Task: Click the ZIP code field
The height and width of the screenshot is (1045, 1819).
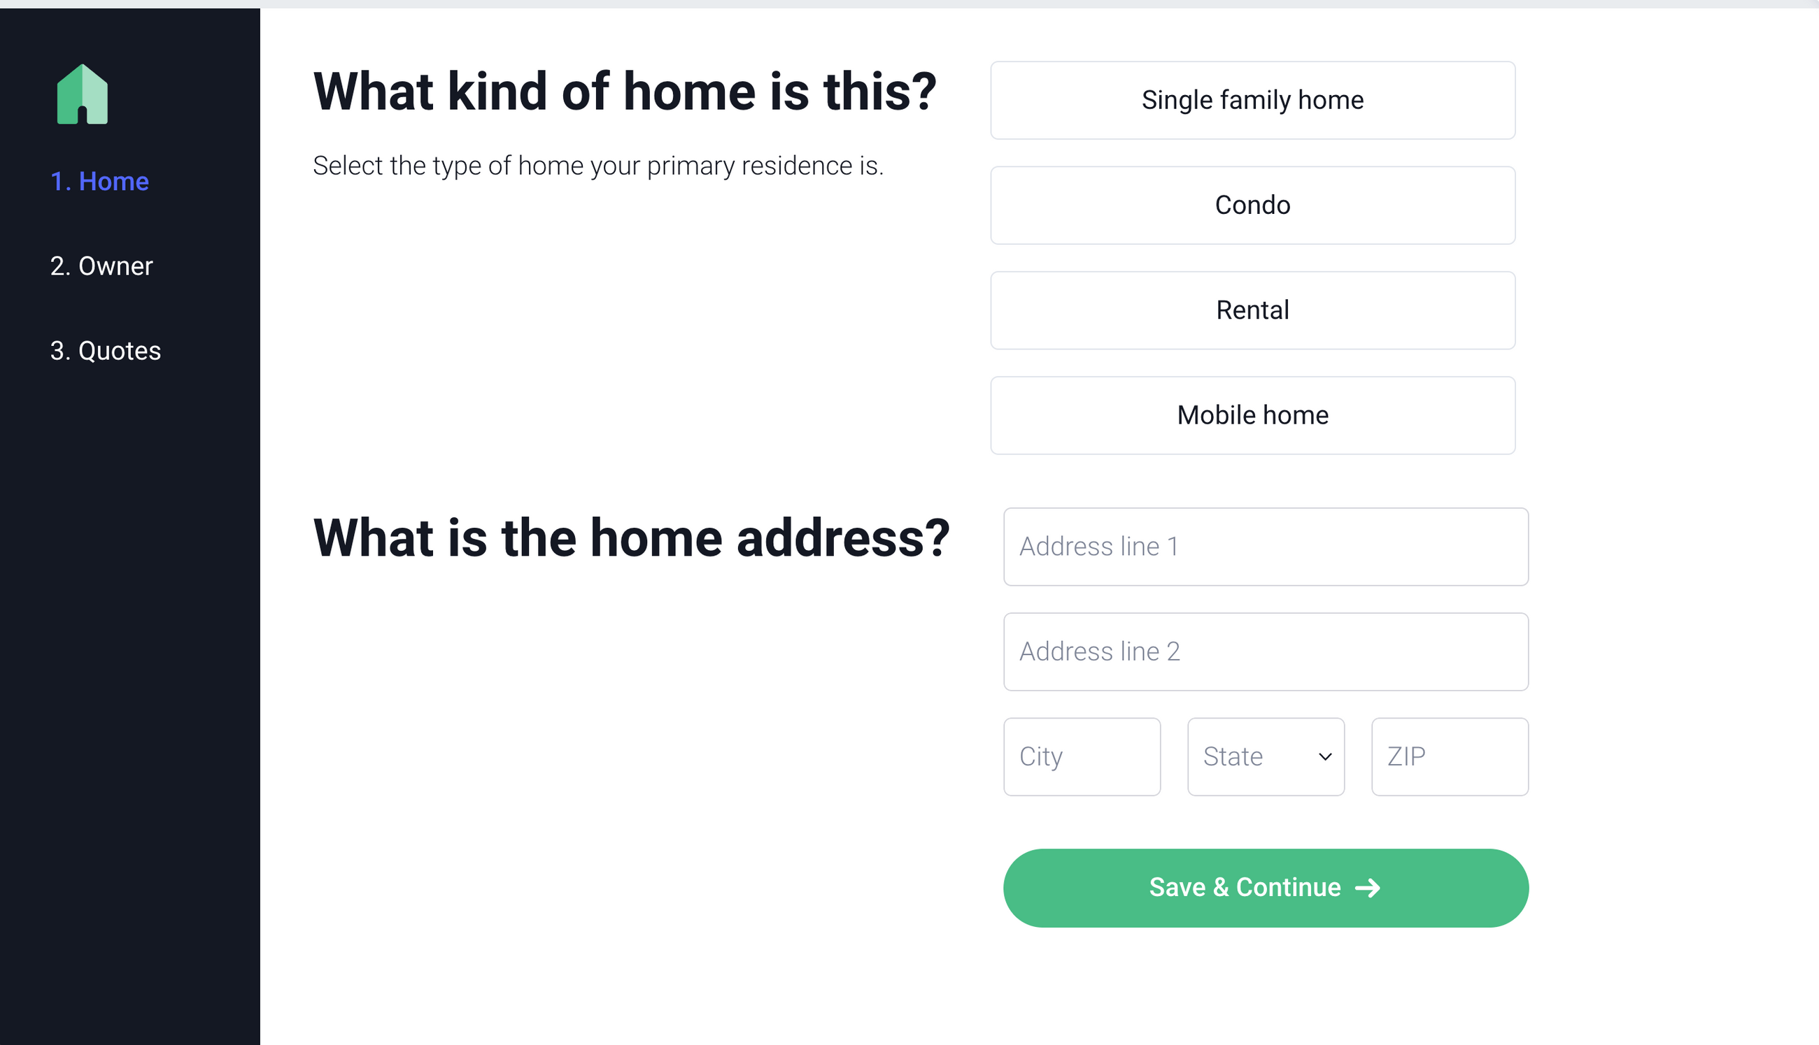Action: point(1449,756)
